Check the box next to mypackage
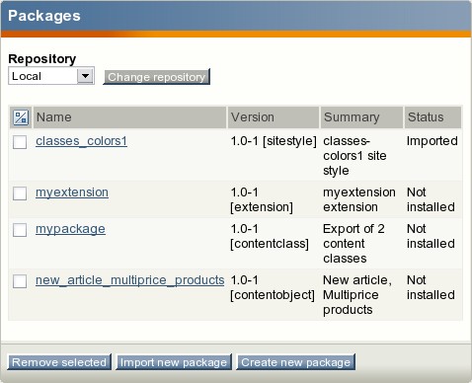This screenshot has height=383, width=472. (20, 230)
